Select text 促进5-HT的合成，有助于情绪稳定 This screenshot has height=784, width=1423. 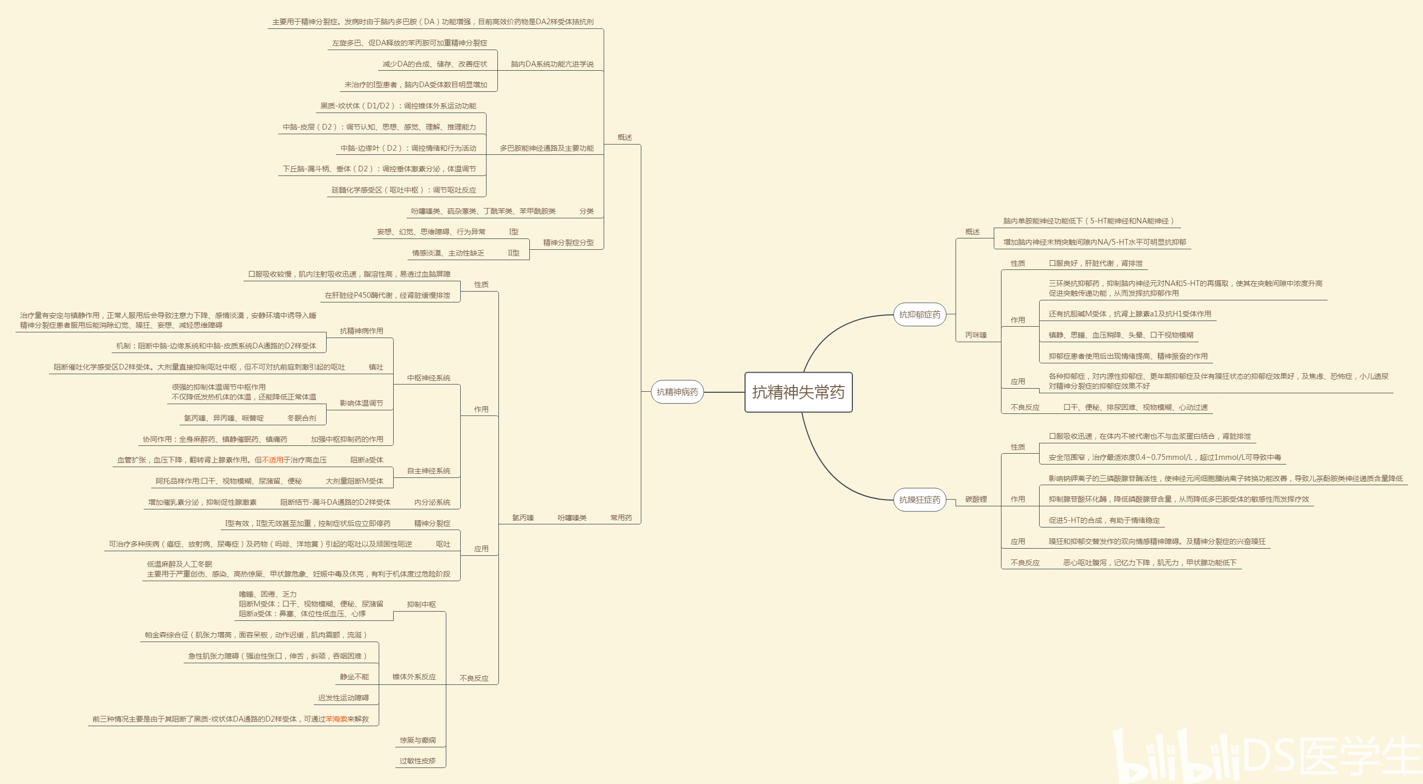pos(1104,520)
